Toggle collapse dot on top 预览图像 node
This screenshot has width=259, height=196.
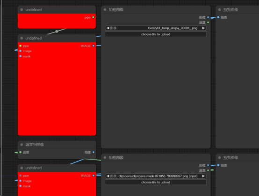220,10
